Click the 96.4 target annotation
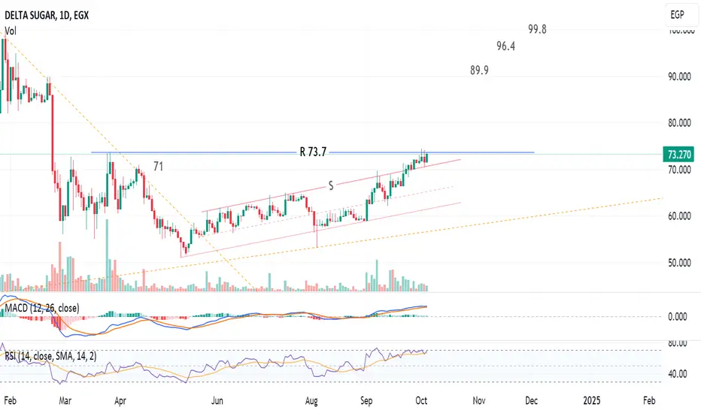This screenshot has width=701, height=413. point(505,46)
